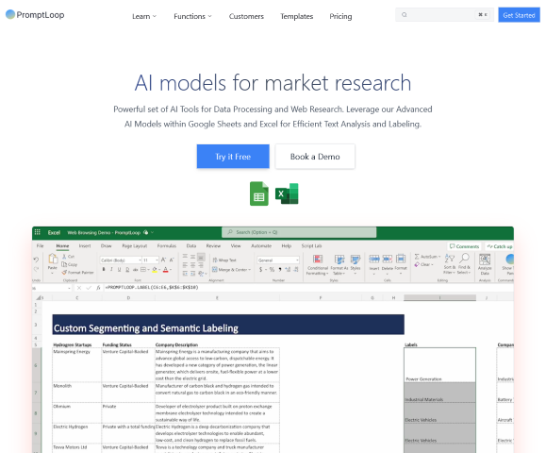546x453 pixels.
Task: Click the Format cells icon
Action: [401, 259]
